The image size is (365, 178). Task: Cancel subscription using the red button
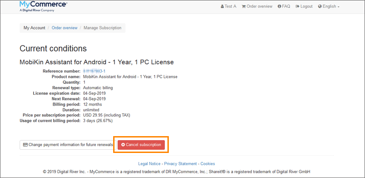[x=141, y=145]
